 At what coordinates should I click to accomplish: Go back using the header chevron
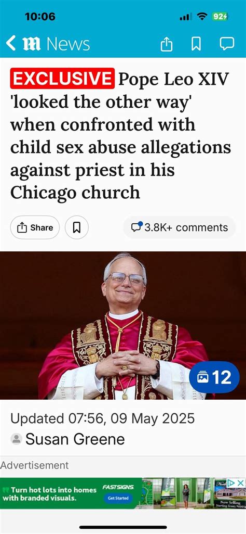11,44
